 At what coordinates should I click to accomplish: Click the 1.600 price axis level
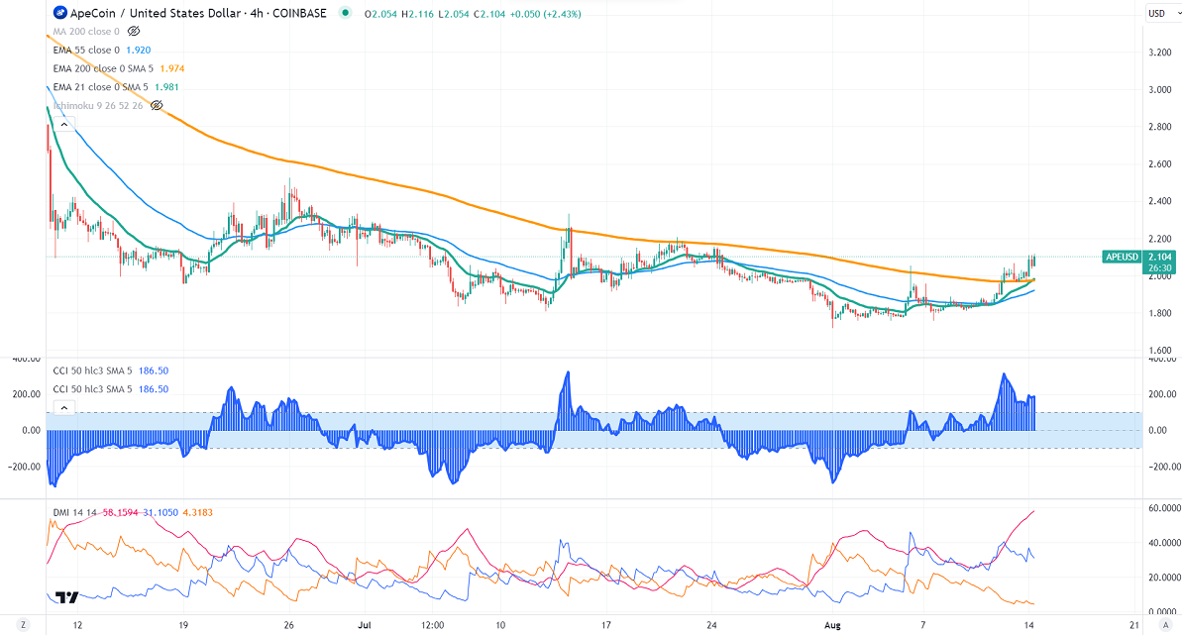(x=1159, y=351)
